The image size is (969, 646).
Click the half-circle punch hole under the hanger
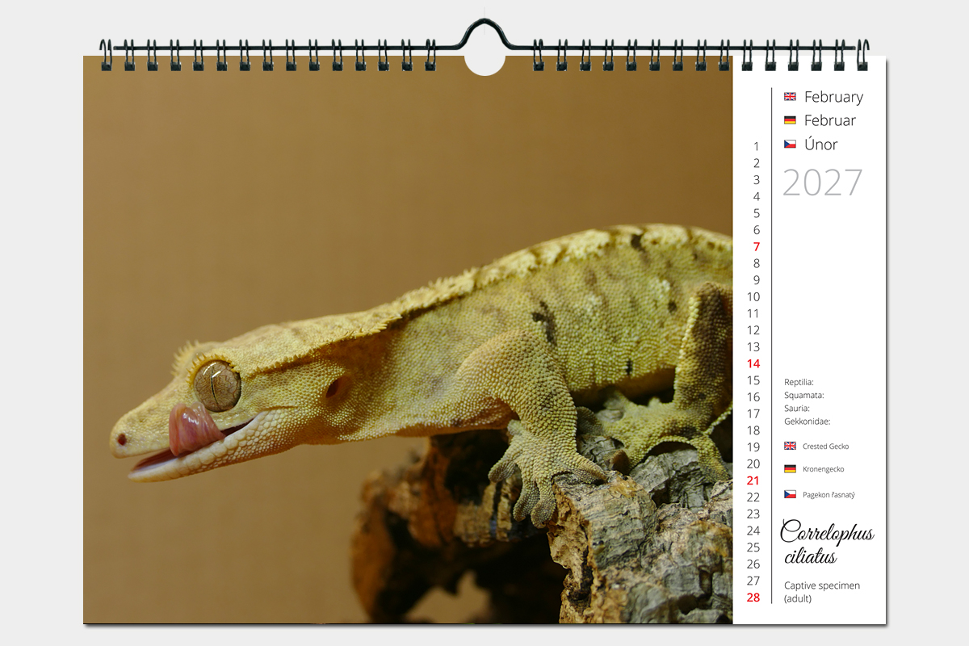click(484, 64)
